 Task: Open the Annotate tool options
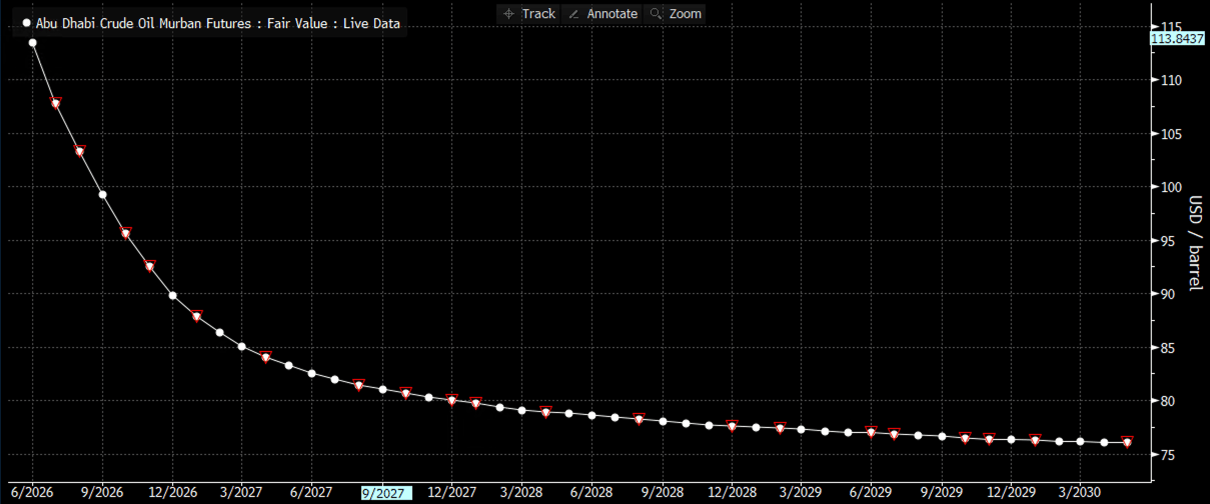tap(612, 13)
